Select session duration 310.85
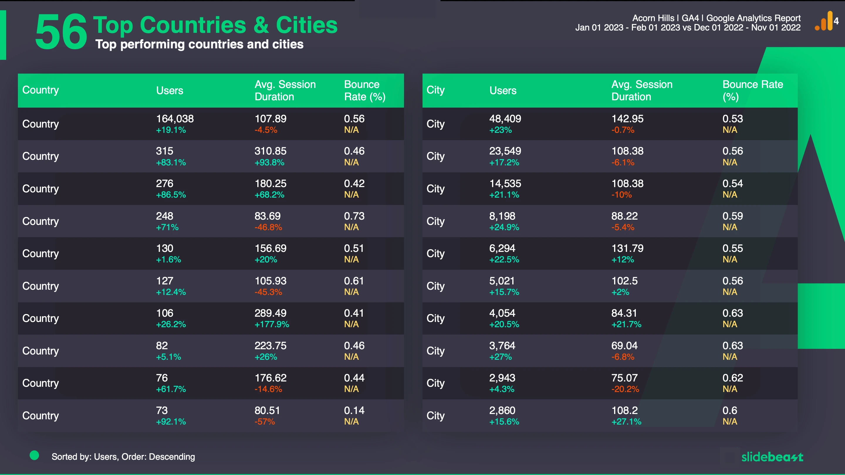Image resolution: width=845 pixels, height=475 pixels. 271,151
